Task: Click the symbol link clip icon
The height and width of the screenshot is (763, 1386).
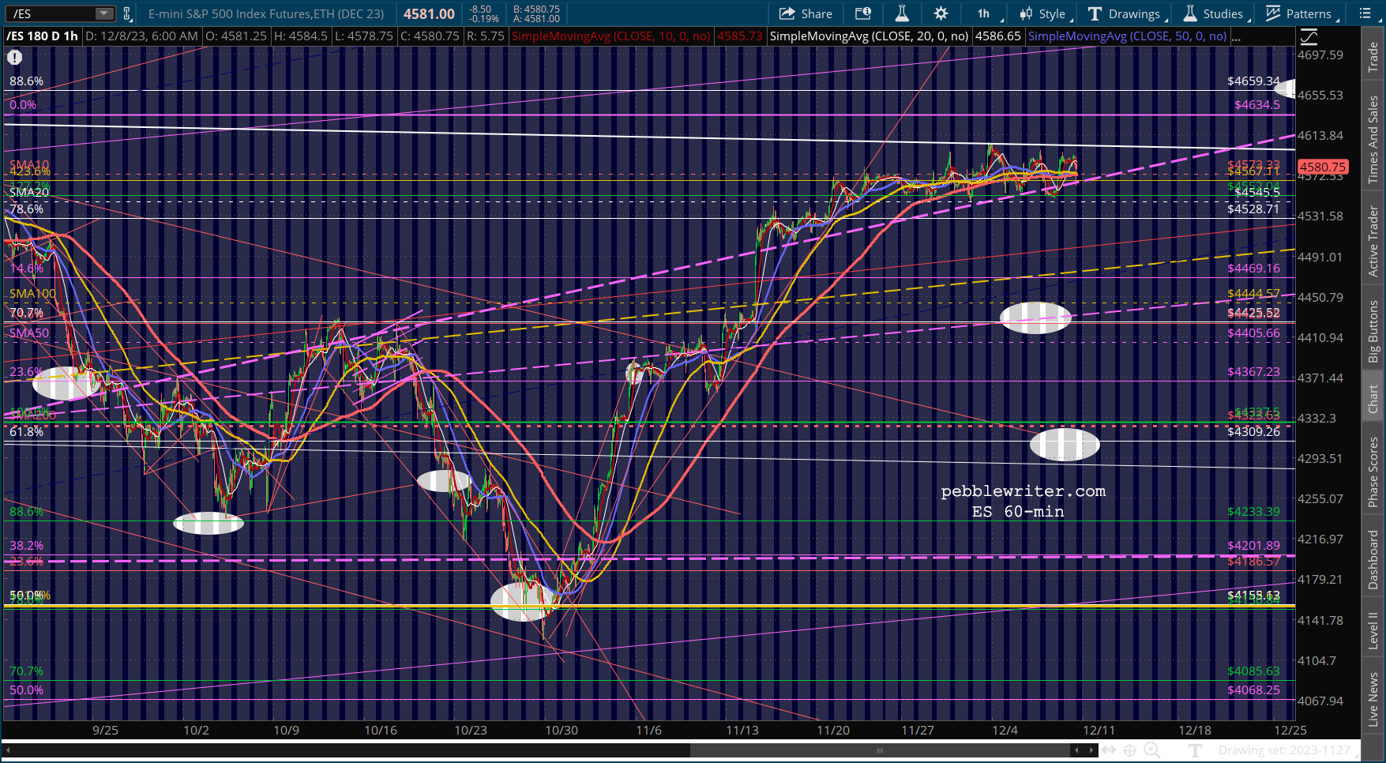Action: 127,13
